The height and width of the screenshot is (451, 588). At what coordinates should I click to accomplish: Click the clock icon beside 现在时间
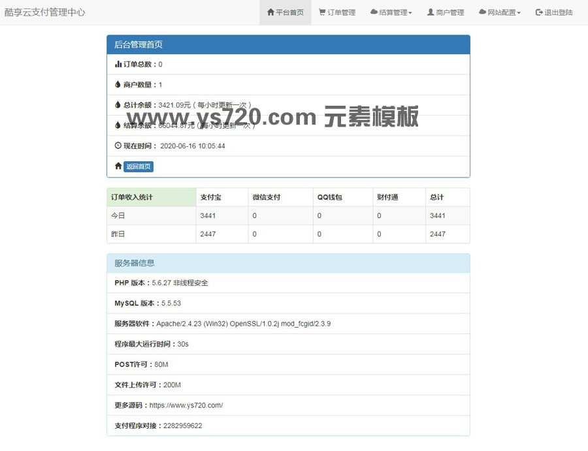118,146
